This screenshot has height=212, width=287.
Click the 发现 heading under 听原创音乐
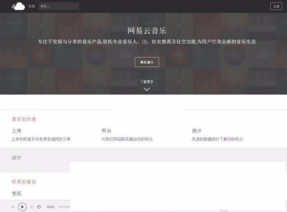(17, 193)
